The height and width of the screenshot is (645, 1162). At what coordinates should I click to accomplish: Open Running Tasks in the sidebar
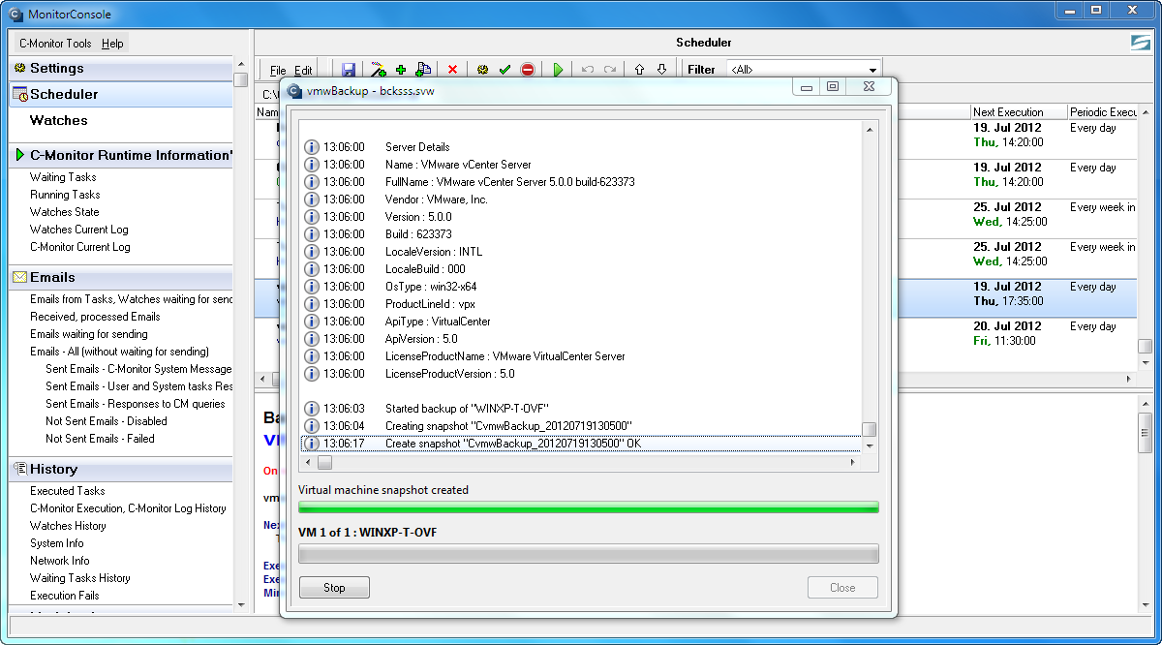(65, 195)
